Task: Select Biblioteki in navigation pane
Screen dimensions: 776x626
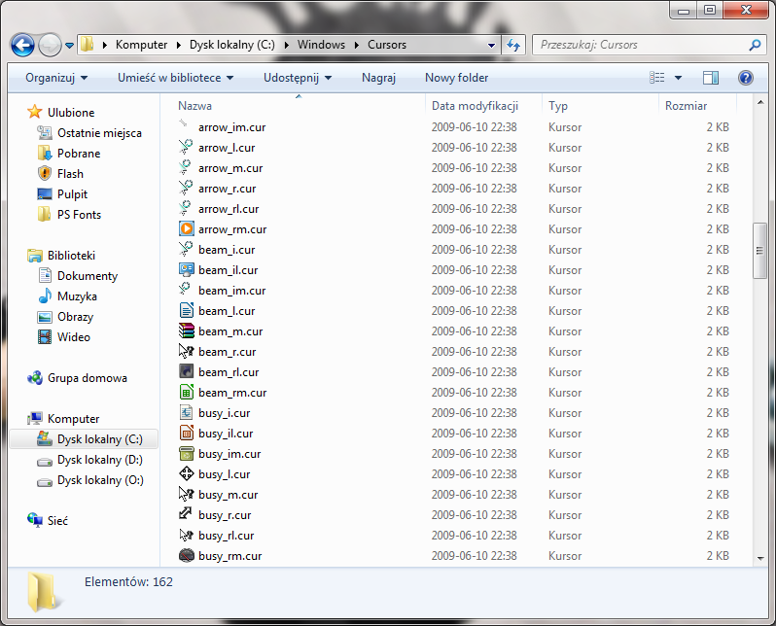Action: [62, 256]
